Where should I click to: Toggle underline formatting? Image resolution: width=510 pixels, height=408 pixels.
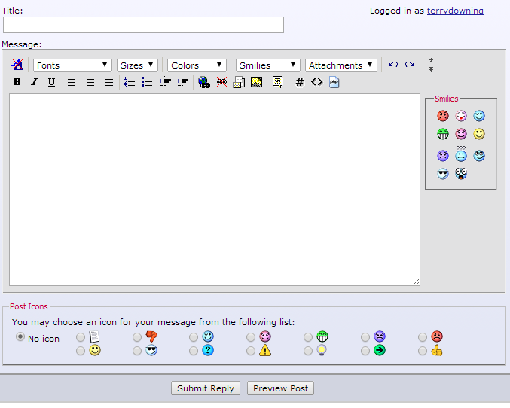pos(51,82)
